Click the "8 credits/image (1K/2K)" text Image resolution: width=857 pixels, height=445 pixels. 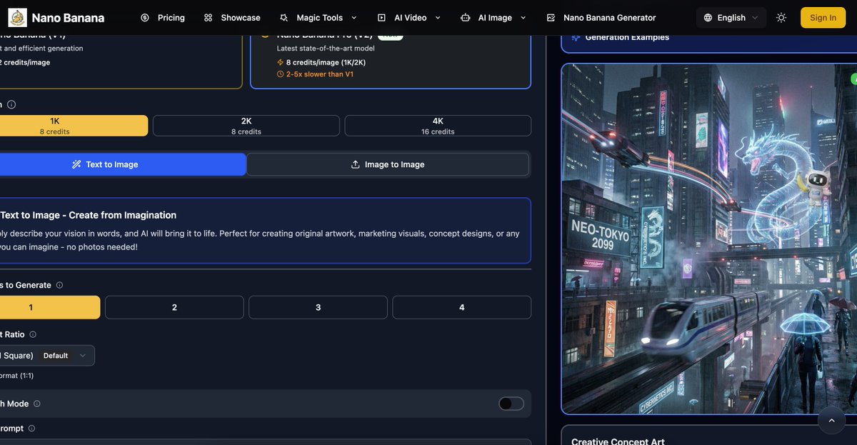pyautogui.click(x=326, y=62)
